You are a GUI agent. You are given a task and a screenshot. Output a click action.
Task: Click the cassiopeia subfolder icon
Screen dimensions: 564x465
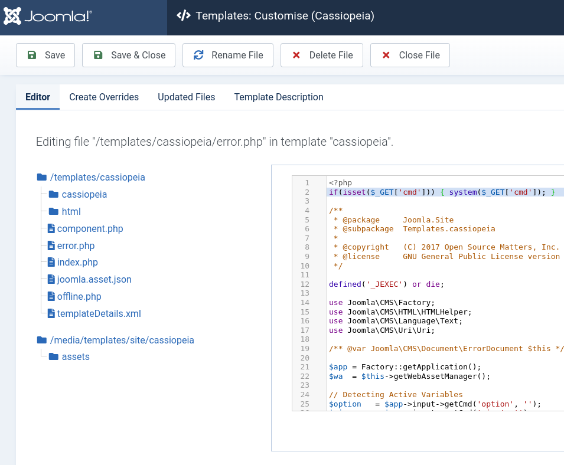[x=54, y=194]
